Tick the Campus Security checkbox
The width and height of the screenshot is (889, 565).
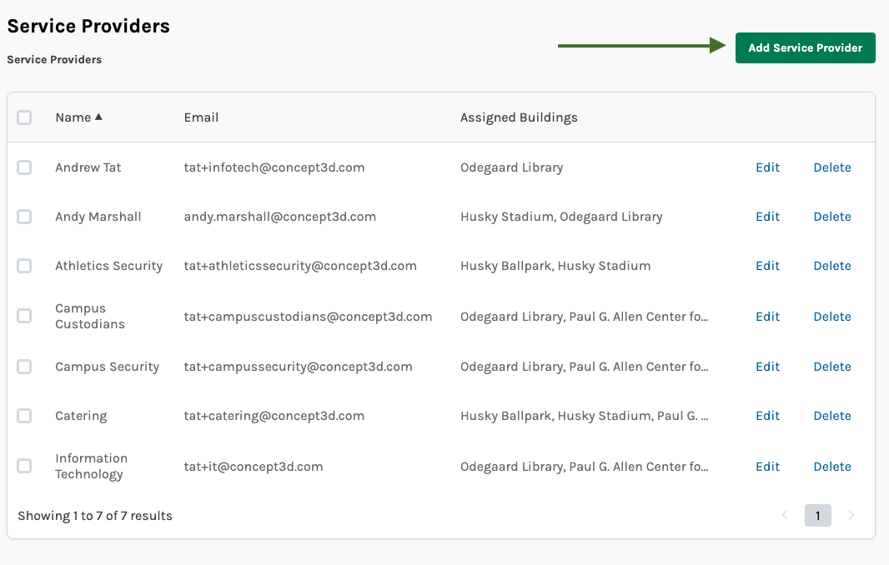click(x=24, y=367)
